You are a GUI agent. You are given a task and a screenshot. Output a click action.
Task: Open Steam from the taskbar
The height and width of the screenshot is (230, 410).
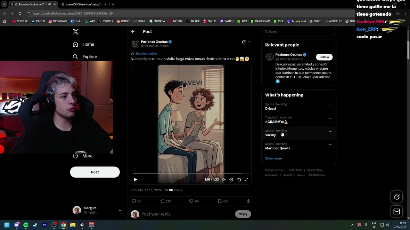(x=35, y=225)
